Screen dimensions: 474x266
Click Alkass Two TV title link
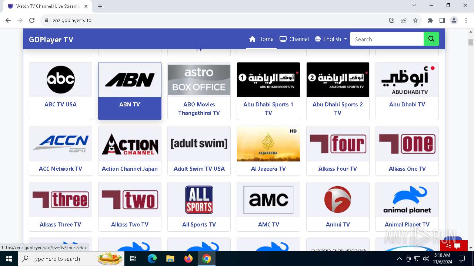[130, 224]
